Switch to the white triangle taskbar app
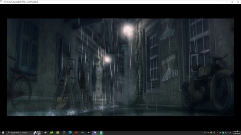Image resolution: width=241 pixels, height=135 pixels. tap(88, 132)
